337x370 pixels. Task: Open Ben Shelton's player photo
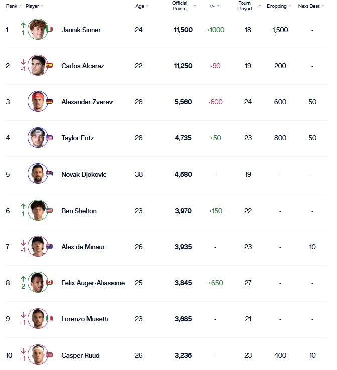tap(37, 210)
